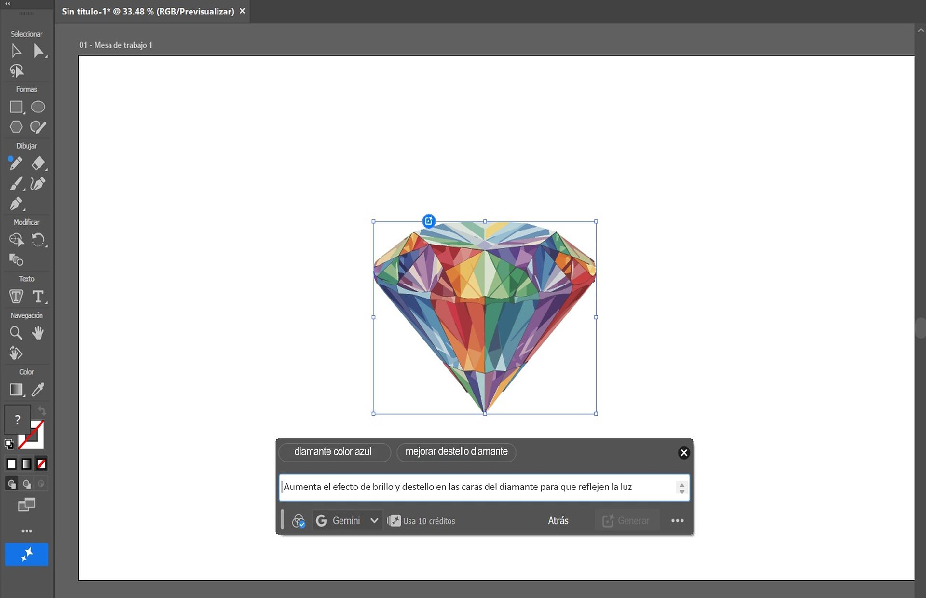Screen dimensions: 926x598
Task: Click the prompt field stepper arrows
Action: (681, 488)
